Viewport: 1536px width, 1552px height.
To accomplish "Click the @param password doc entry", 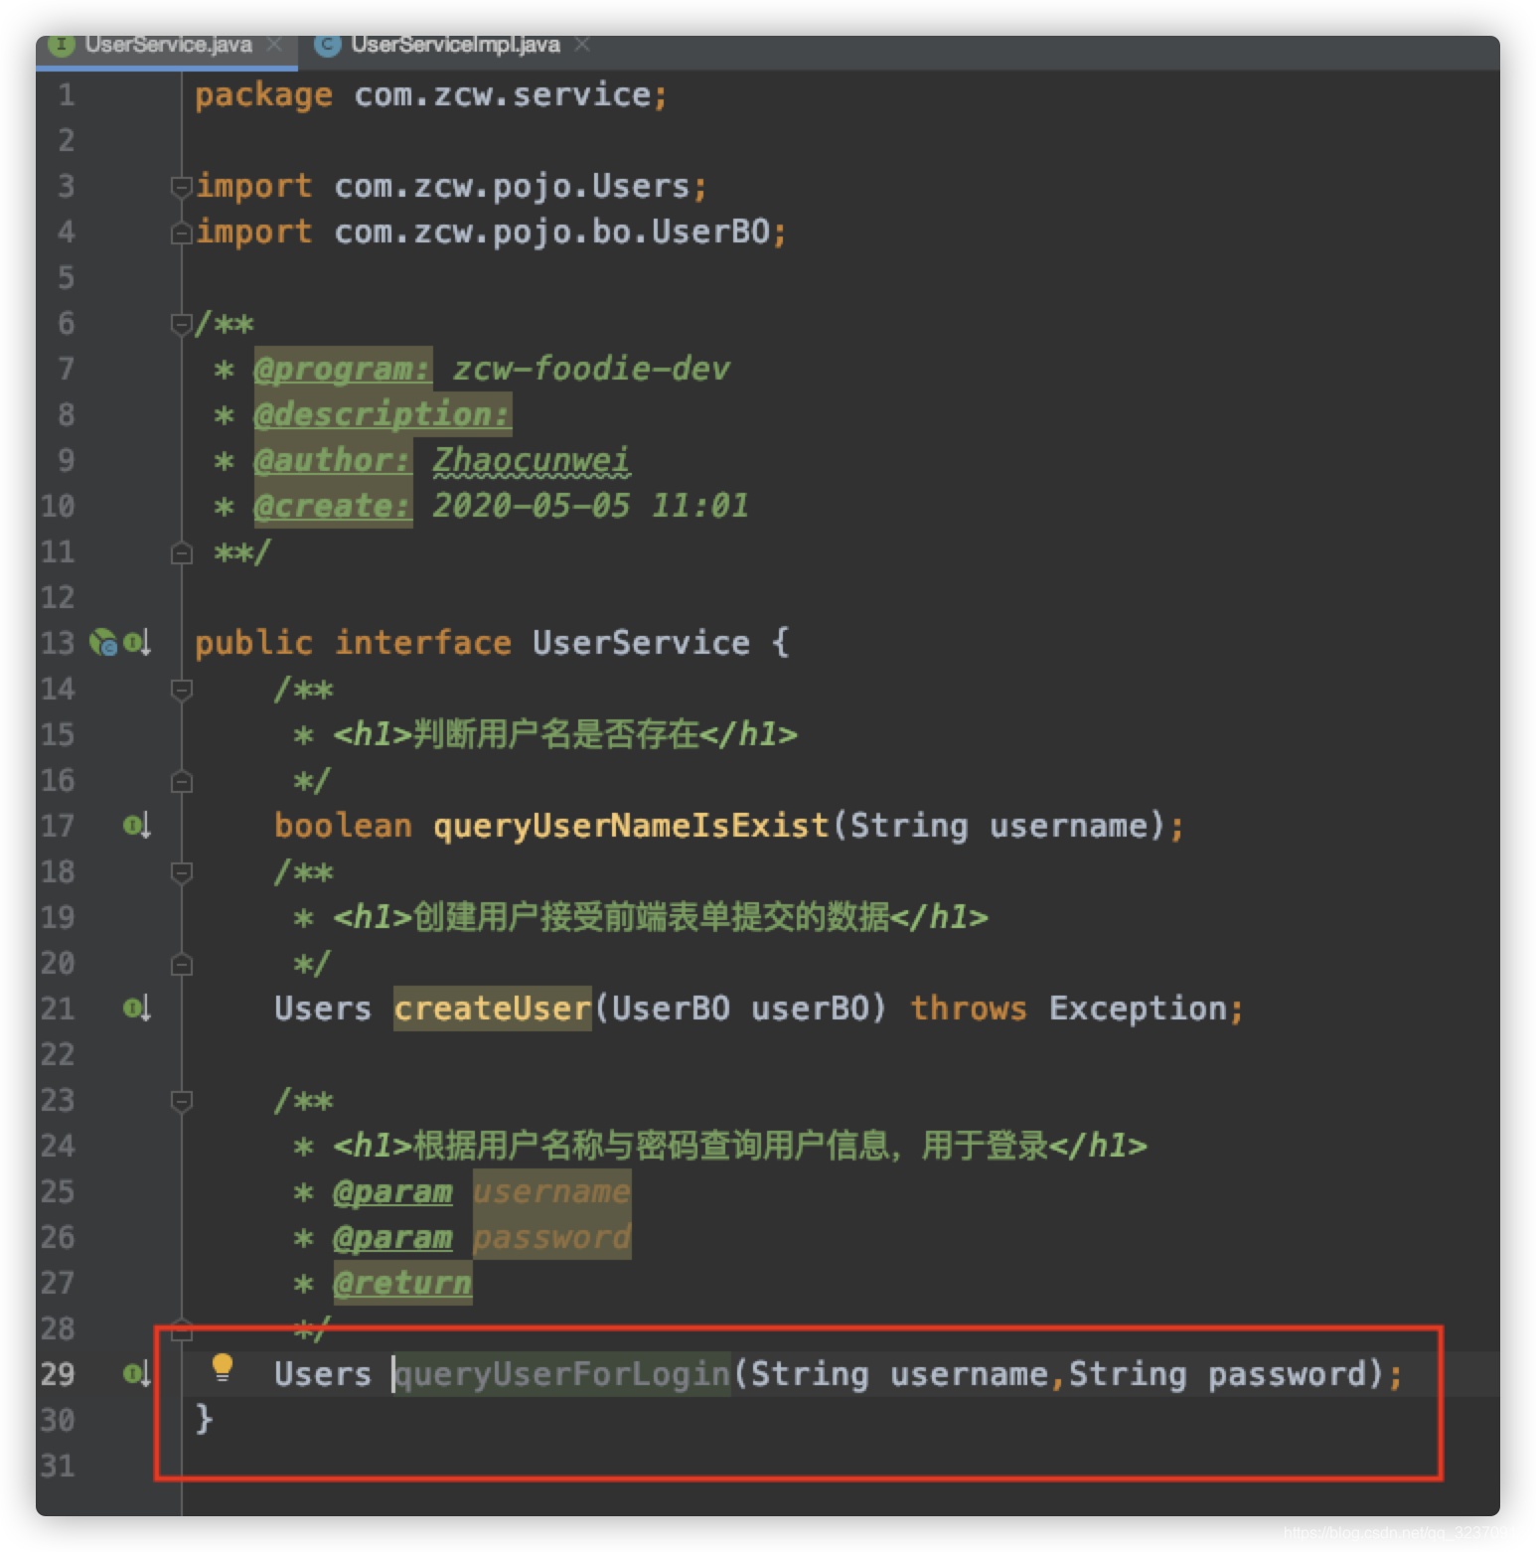I will [482, 1237].
